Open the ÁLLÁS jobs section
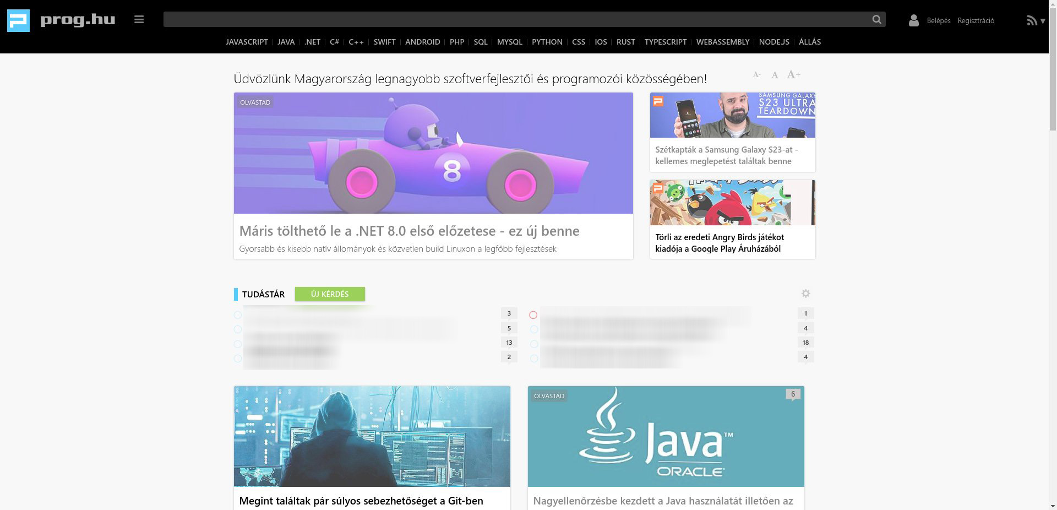Image resolution: width=1057 pixels, height=510 pixels. click(810, 42)
